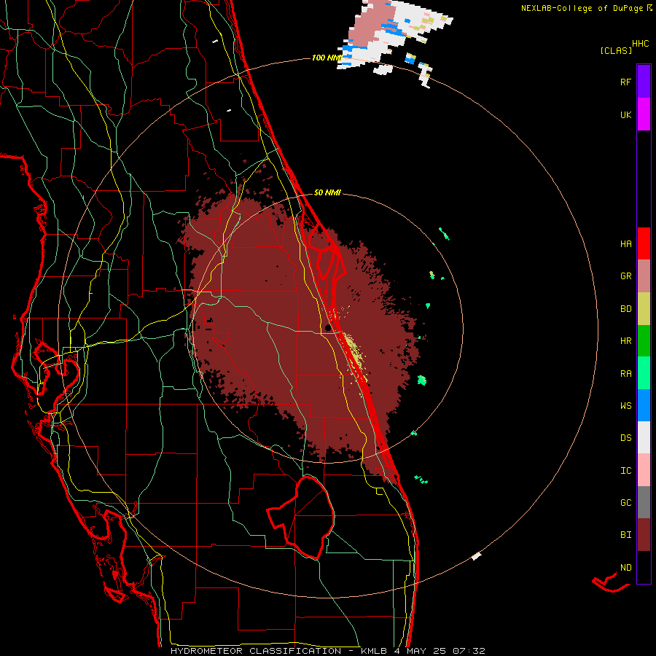
Task: Click the RF legend label
Action: [x=626, y=82]
